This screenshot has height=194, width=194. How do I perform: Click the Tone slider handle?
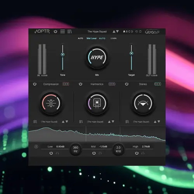coord(62,55)
